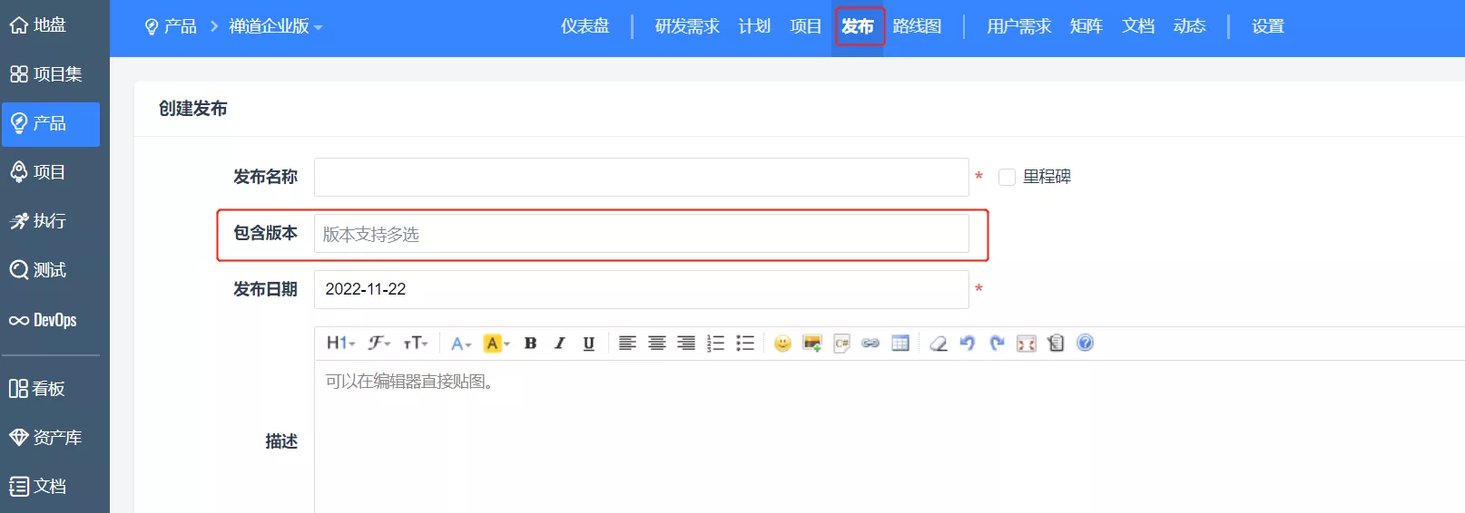The image size is (1465, 513).
Task: Insert a hyperlink via link icon
Action: 870,344
